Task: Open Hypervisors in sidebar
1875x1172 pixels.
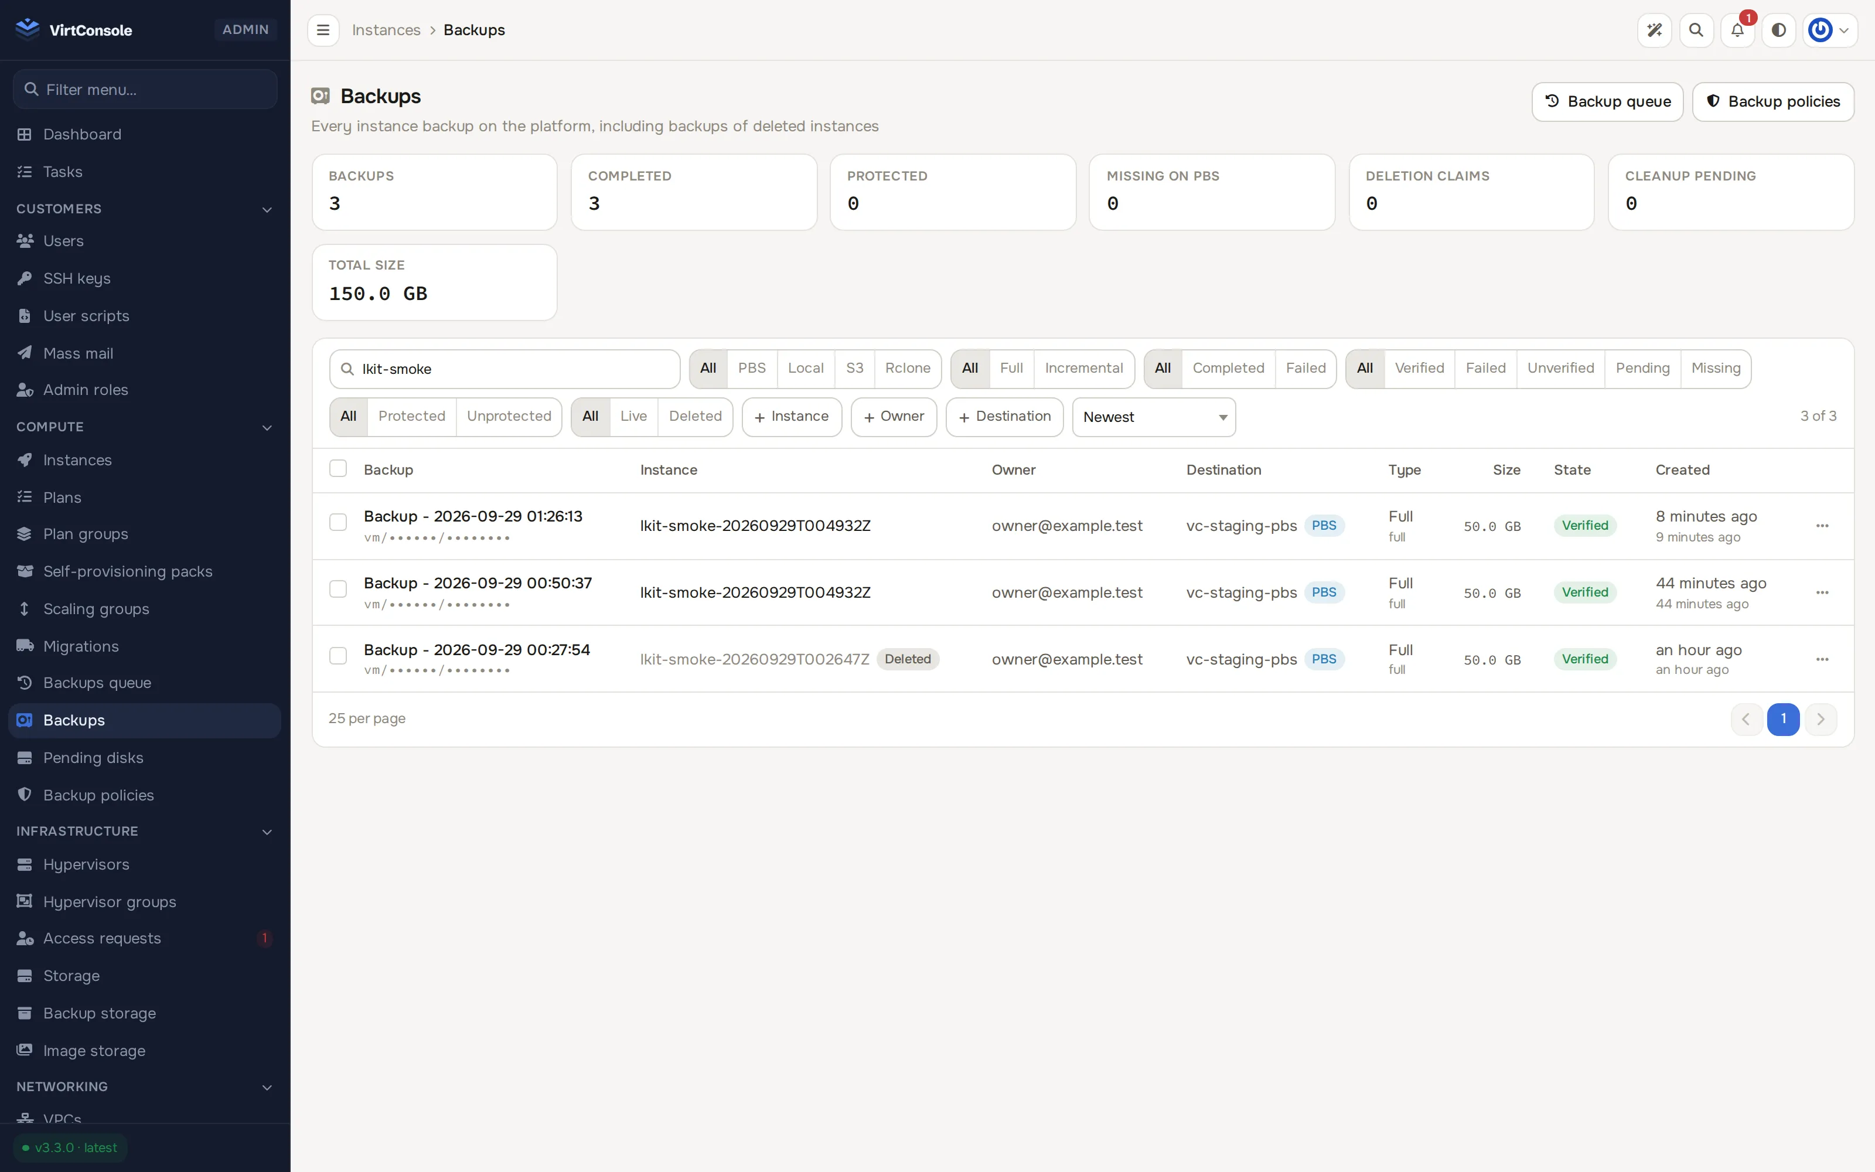Action: [x=145, y=864]
